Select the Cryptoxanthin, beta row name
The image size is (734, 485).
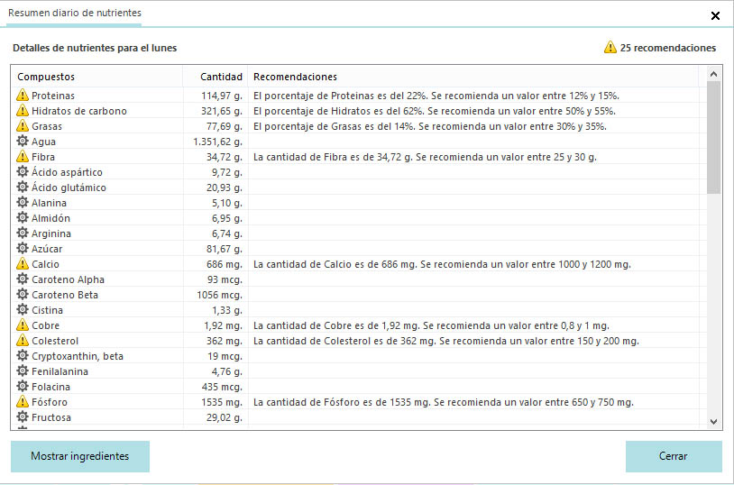click(78, 356)
